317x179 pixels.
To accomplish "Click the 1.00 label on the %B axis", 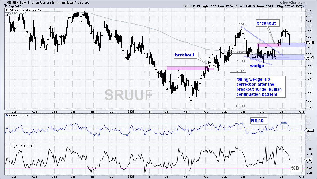I will [309, 149].
